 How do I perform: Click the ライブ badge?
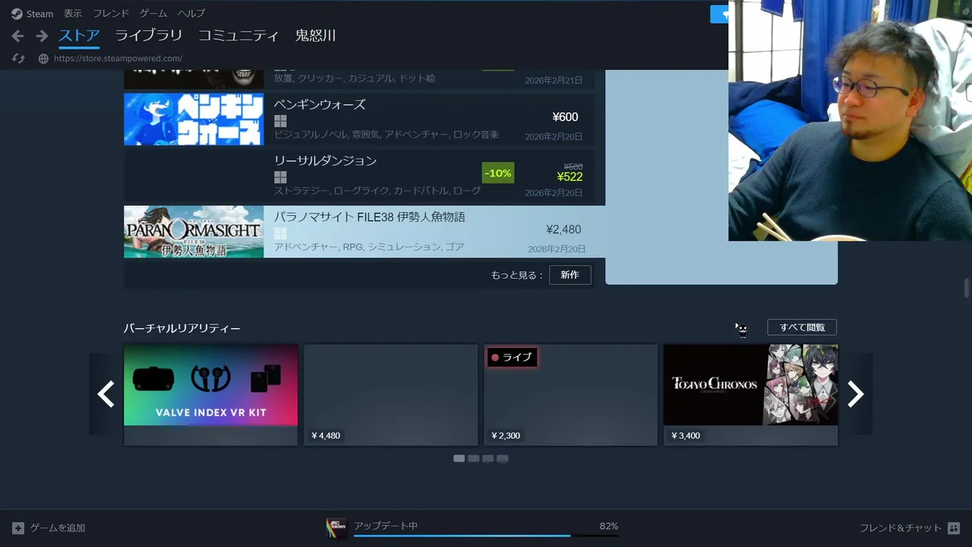click(513, 357)
